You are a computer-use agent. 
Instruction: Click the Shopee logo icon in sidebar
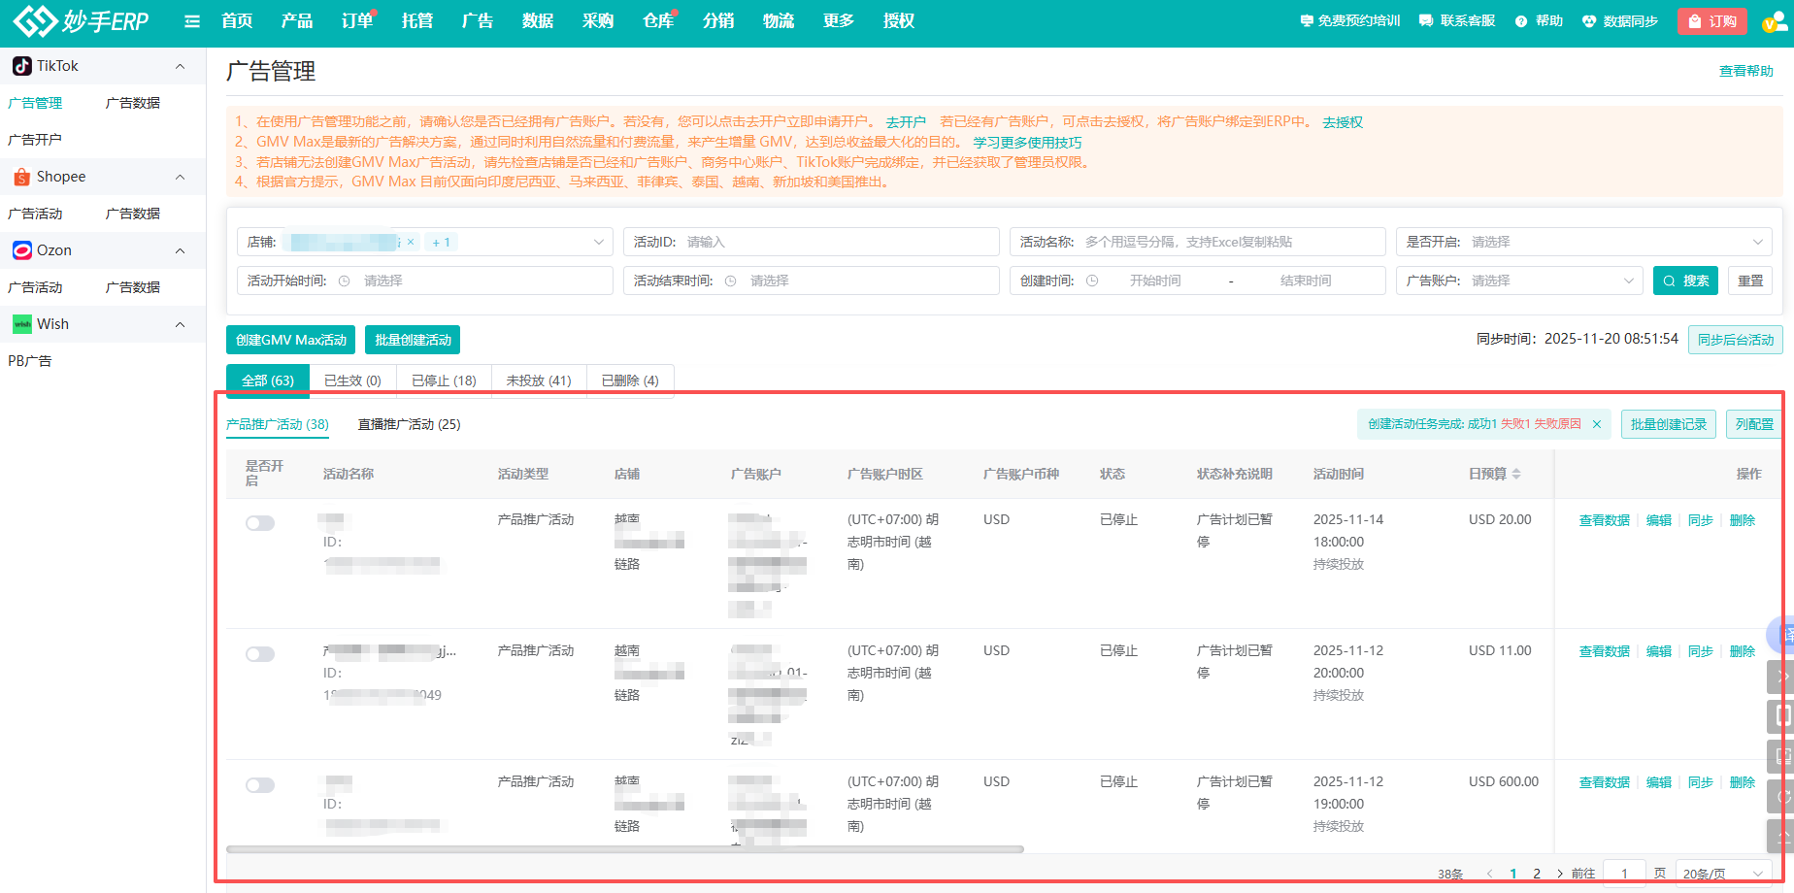pos(21,177)
